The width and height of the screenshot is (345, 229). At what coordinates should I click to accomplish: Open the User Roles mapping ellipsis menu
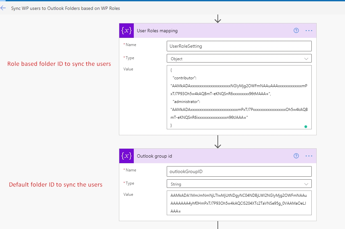(309, 31)
